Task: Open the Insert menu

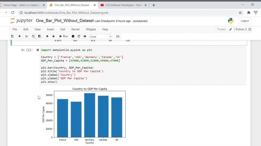Action: 51,29
